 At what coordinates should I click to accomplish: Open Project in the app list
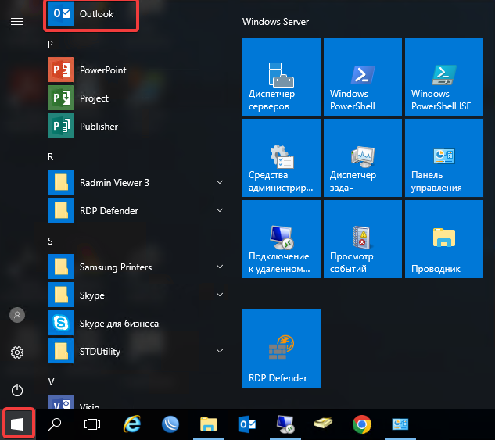pyautogui.click(x=94, y=98)
